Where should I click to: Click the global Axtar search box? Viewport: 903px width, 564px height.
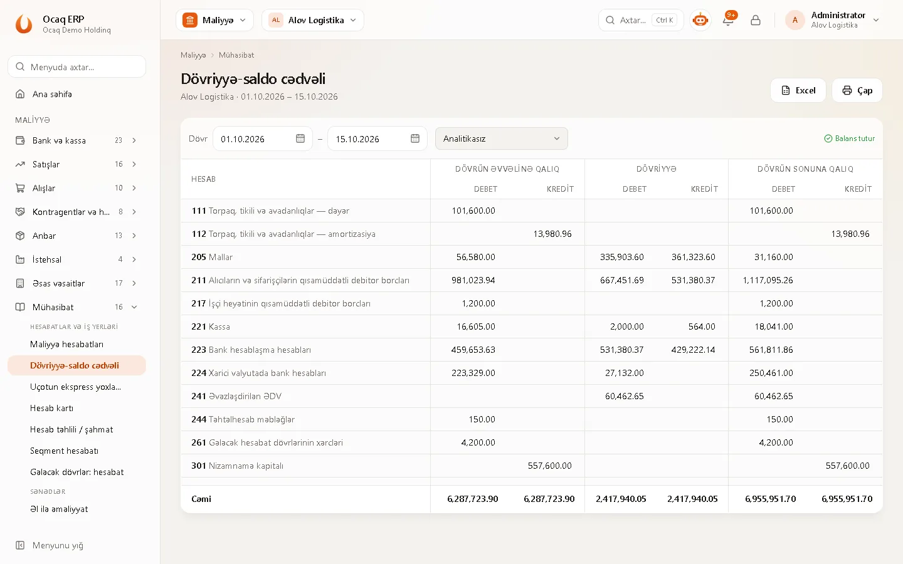tap(641, 20)
